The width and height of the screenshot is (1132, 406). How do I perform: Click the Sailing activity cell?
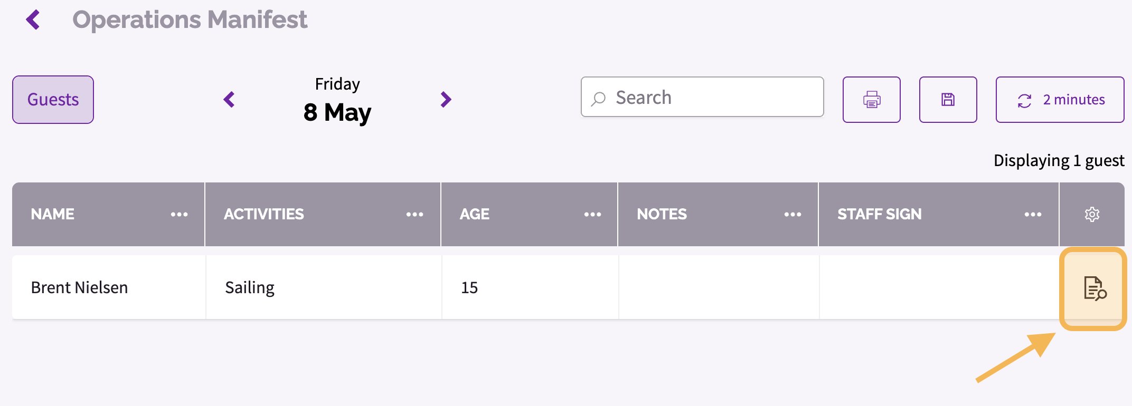click(x=324, y=287)
